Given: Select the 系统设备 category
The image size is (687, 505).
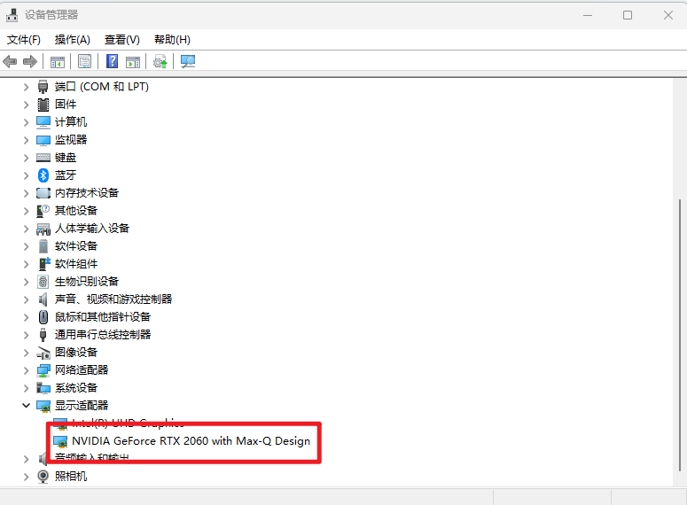Looking at the screenshot, I should [x=76, y=388].
